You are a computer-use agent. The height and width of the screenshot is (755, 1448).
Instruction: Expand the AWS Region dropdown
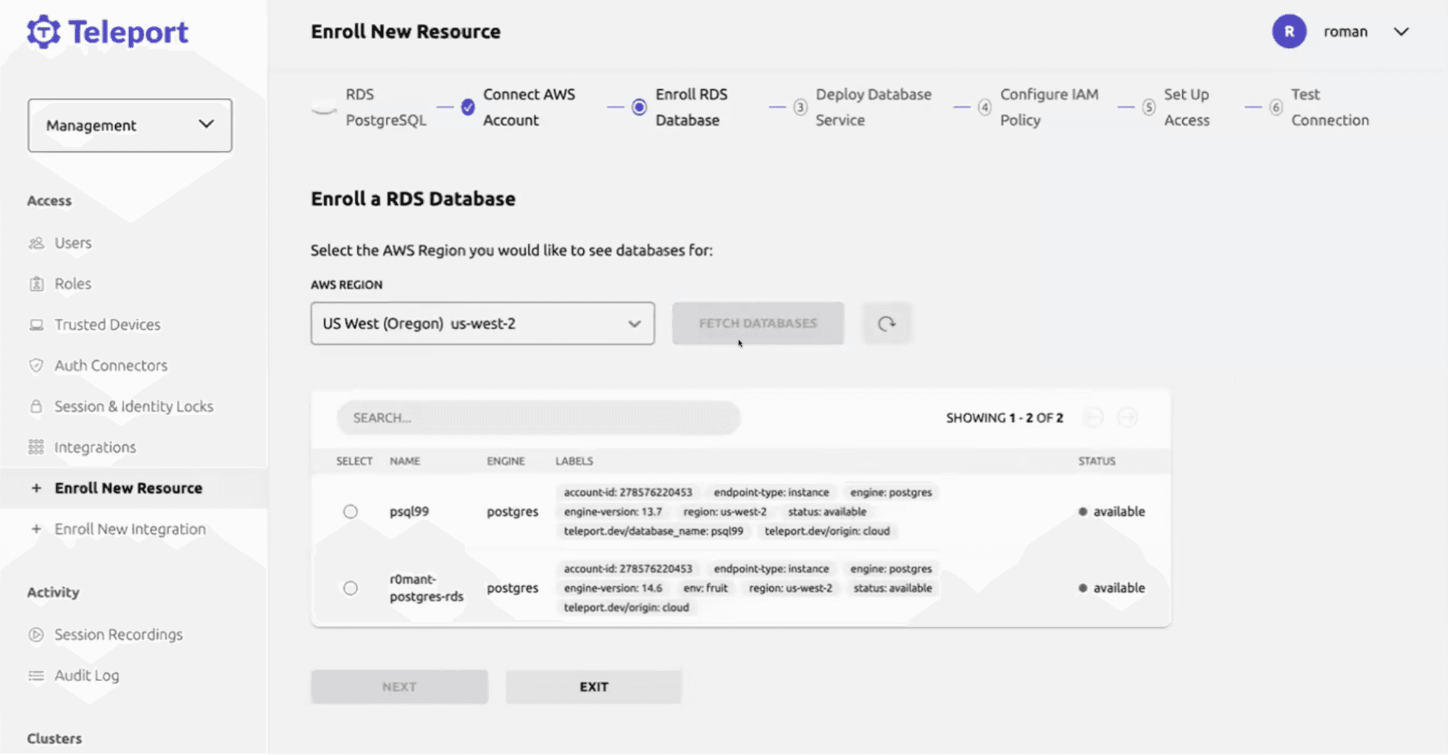[482, 324]
